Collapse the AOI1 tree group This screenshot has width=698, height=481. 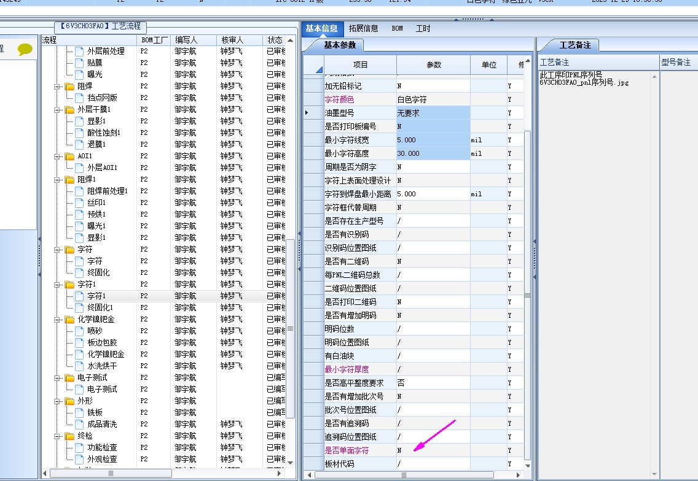pos(57,156)
